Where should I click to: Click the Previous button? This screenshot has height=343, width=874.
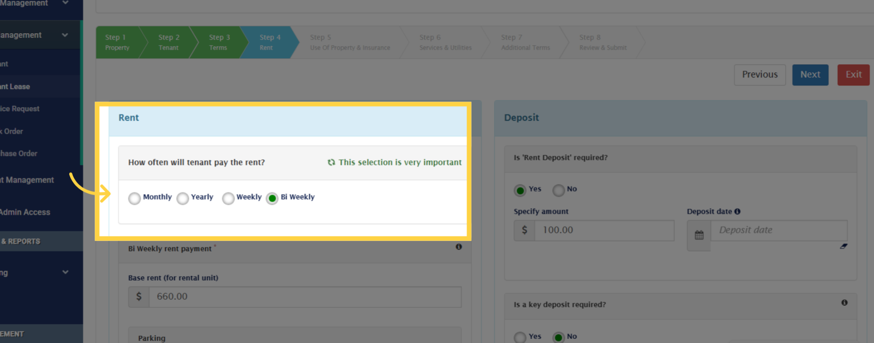(x=760, y=75)
